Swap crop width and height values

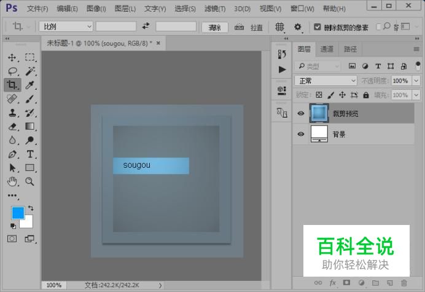tap(146, 26)
